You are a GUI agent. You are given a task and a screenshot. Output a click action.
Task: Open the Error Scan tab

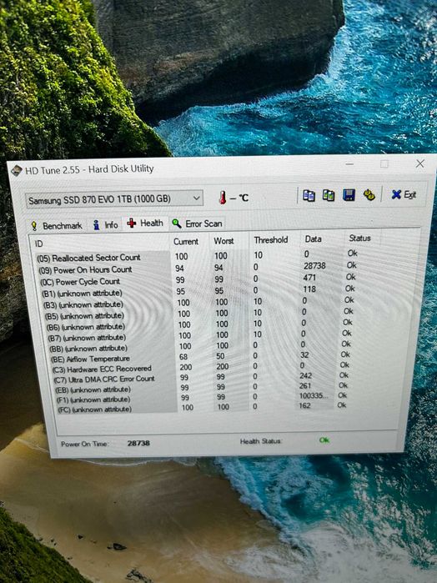197,224
